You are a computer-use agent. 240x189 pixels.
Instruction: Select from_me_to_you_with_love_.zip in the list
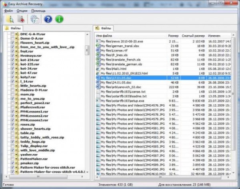pos(47,47)
